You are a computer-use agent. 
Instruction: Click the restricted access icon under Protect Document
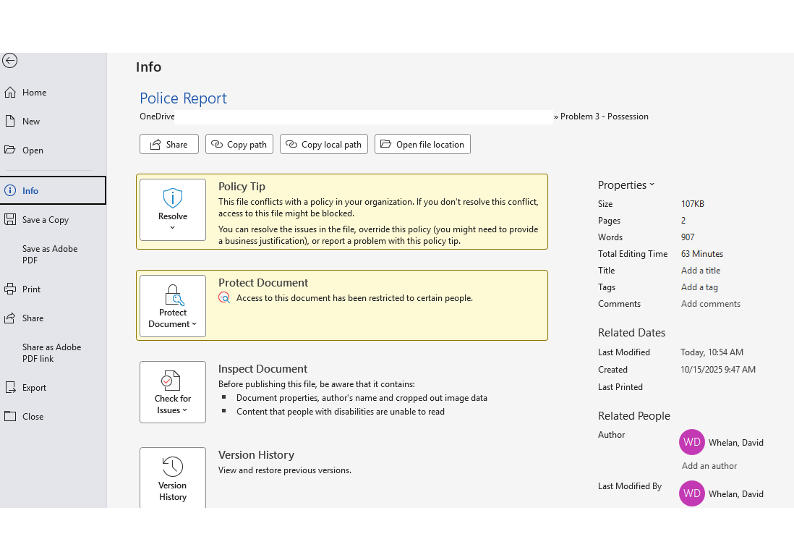[224, 298]
